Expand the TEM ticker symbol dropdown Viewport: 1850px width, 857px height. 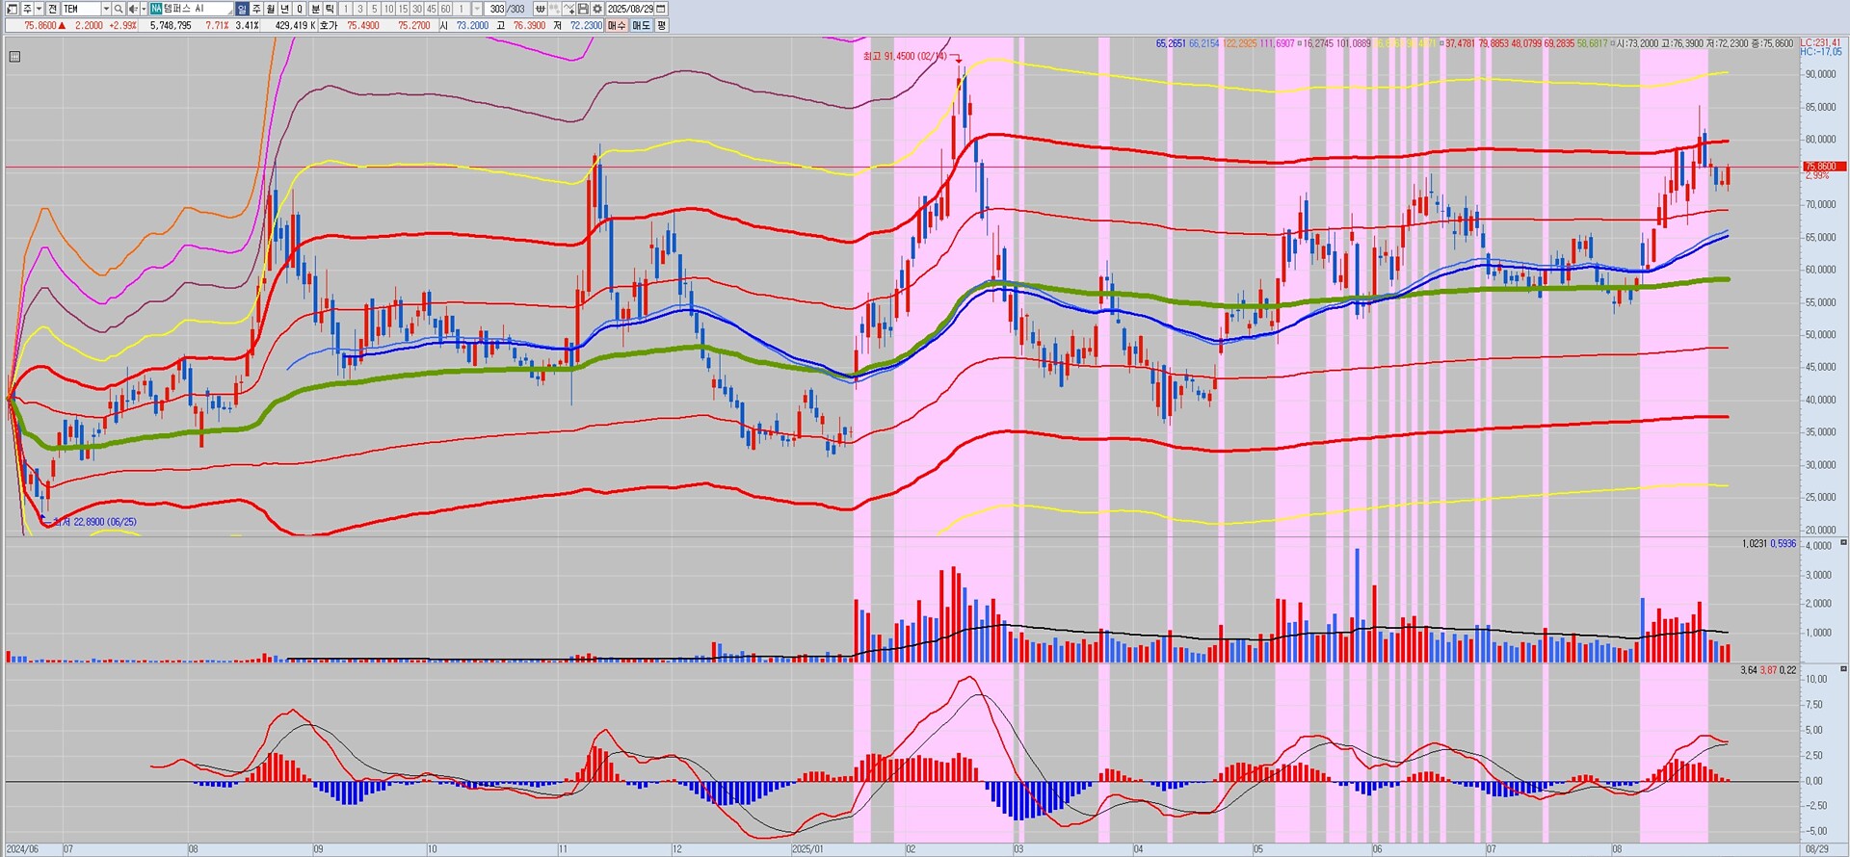(106, 9)
